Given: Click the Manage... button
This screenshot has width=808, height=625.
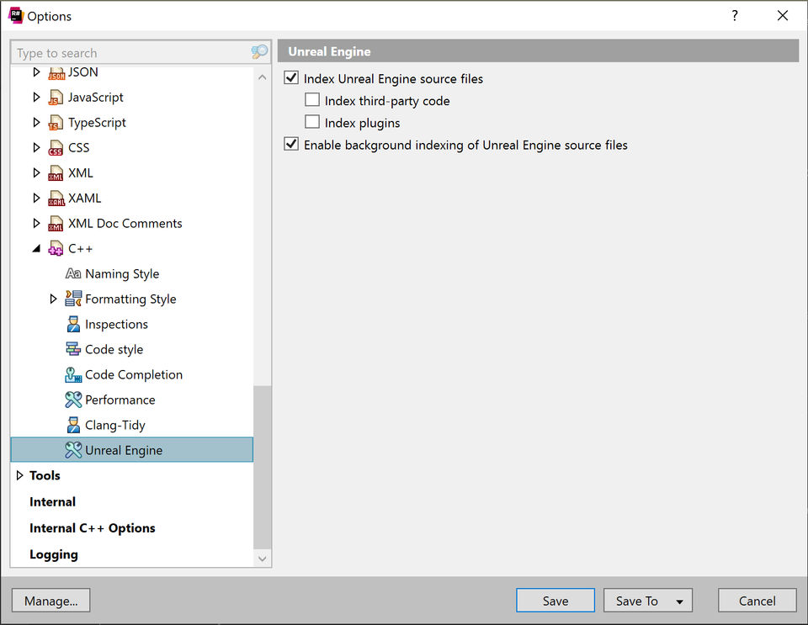Looking at the screenshot, I should [50, 601].
